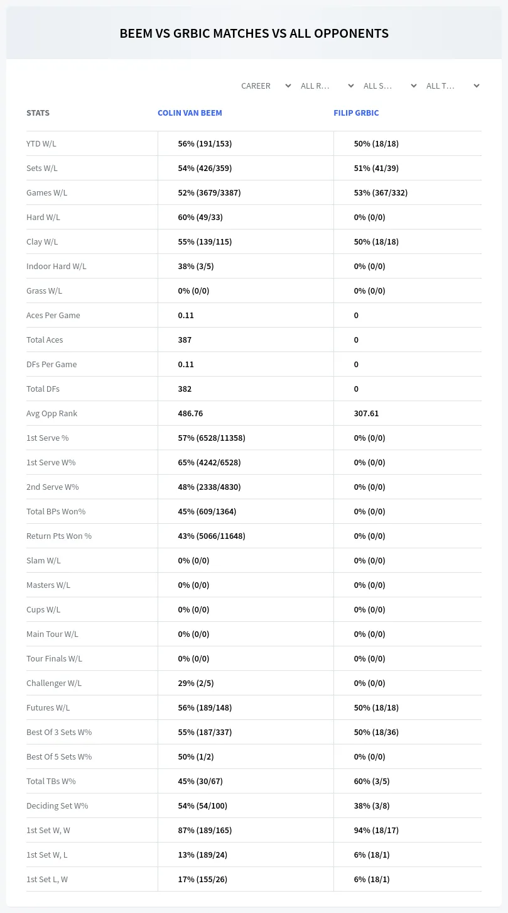Click Van Beem's 1st Serve % value
This screenshot has height=913, width=508.
pyautogui.click(x=212, y=438)
